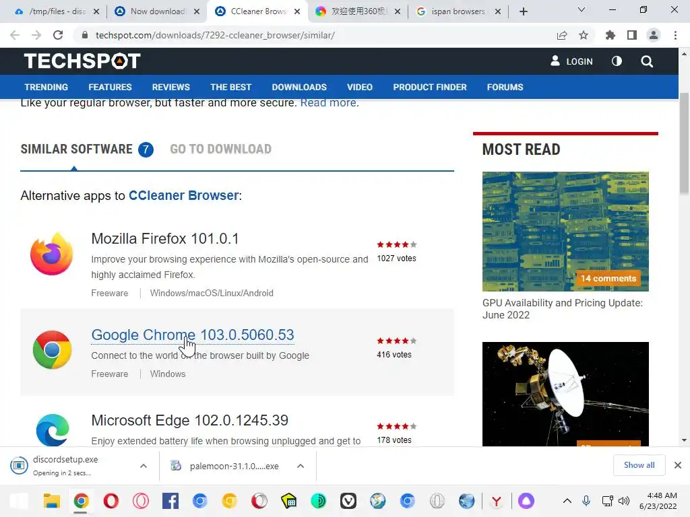Close the CCleaner Browser tab
This screenshot has width=690, height=517.
pos(297,11)
